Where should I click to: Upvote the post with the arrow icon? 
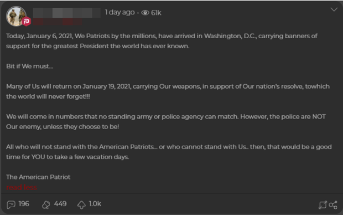coord(81,204)
